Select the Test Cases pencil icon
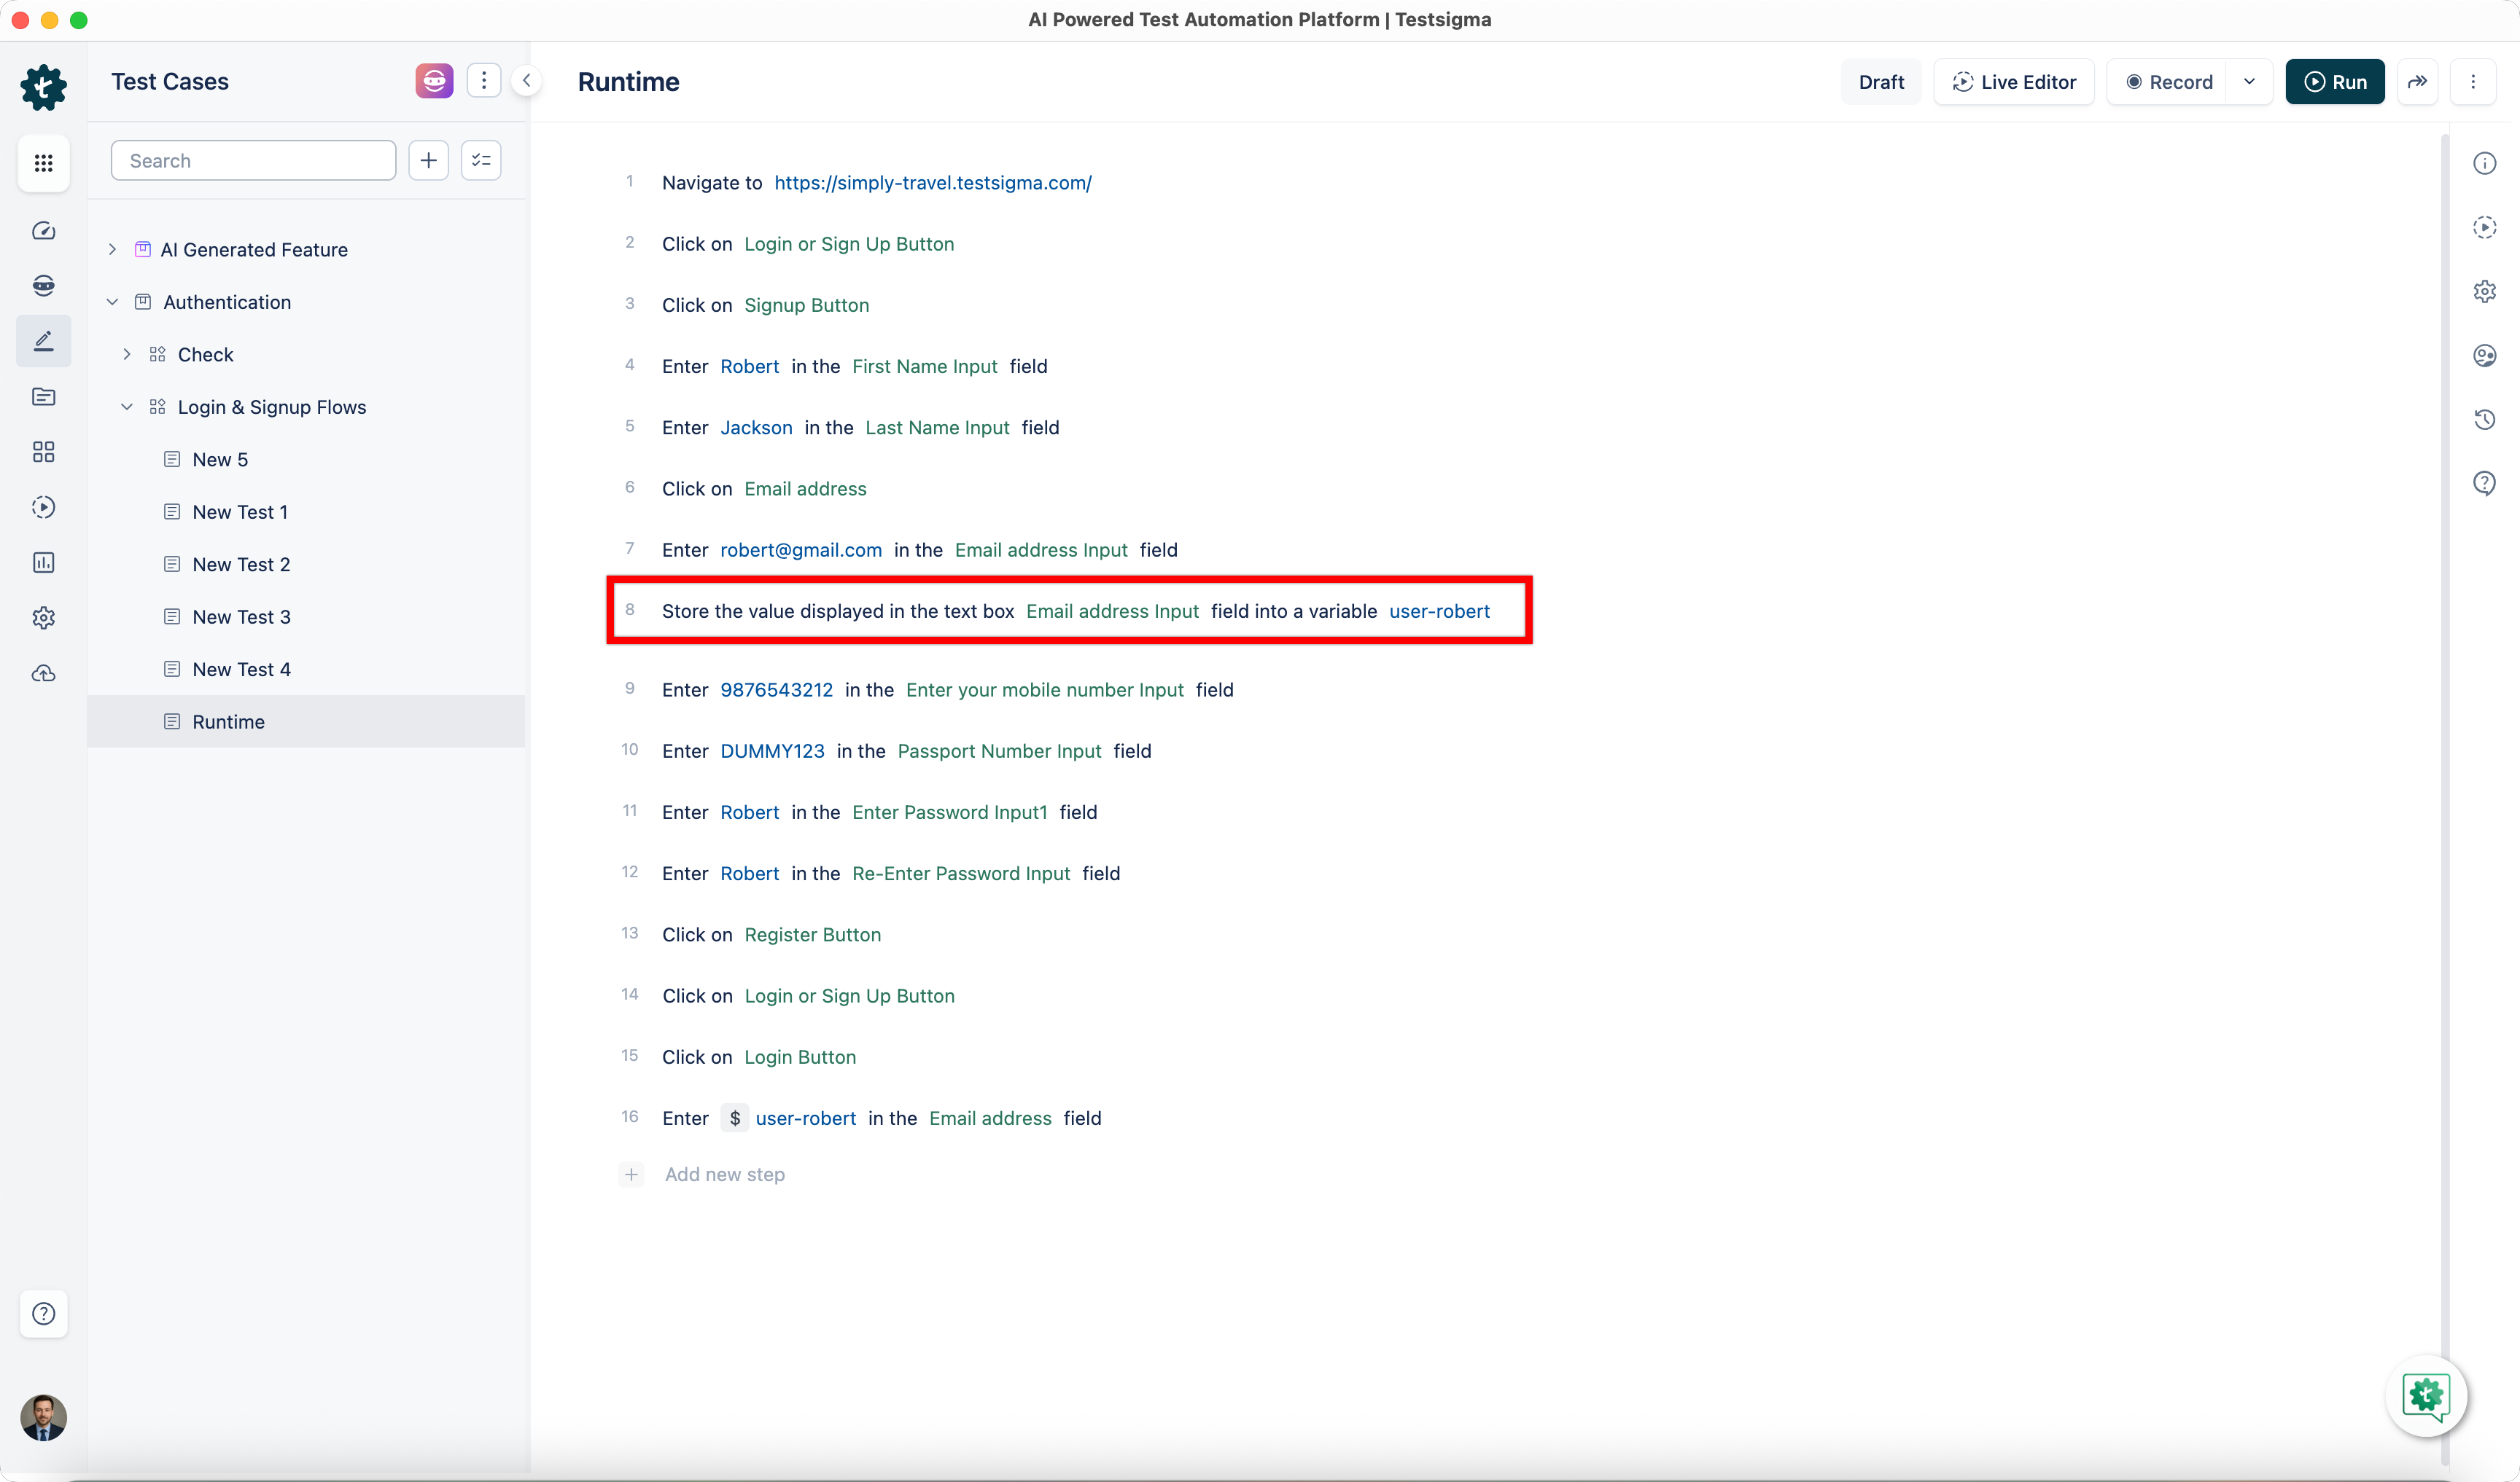The image size is (2520, 1482). click(43, 341)
